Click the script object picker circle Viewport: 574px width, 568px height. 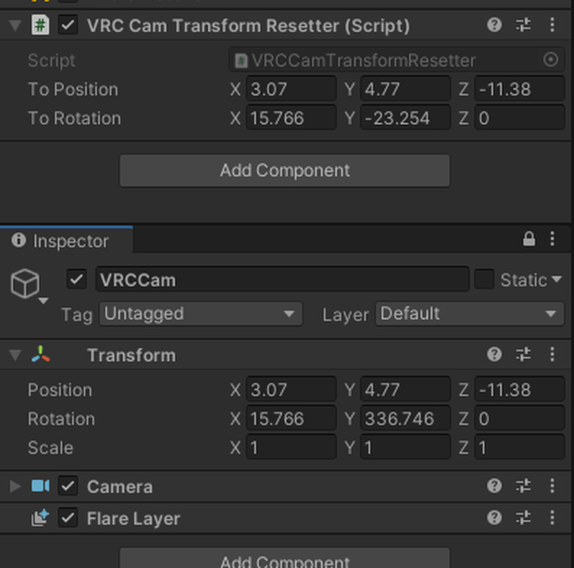551,59
